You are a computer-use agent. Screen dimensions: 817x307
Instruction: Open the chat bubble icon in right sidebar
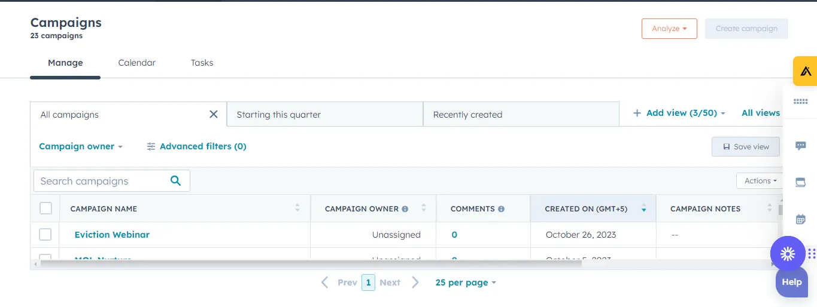point(800,146)
